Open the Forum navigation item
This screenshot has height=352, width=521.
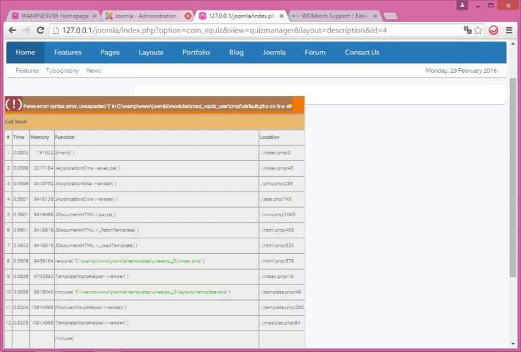pos(315,53)
